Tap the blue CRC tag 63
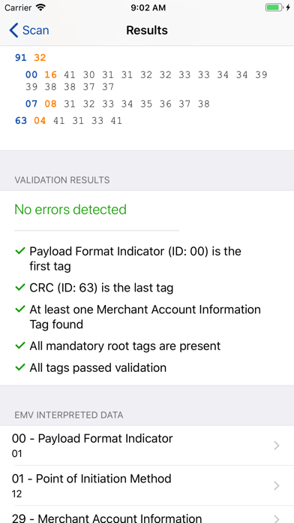Viewport: 294px width, 523px height. 21,120
